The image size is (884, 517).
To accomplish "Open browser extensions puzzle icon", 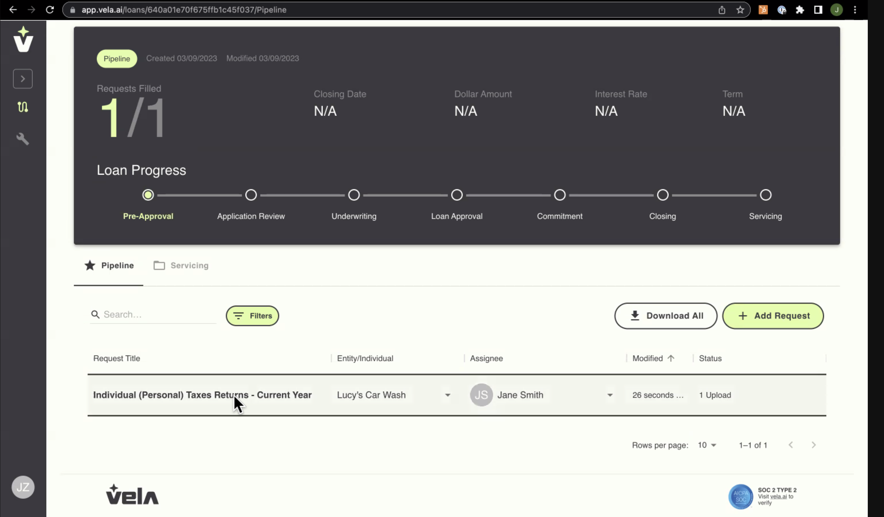I will [x=800, y=10].
